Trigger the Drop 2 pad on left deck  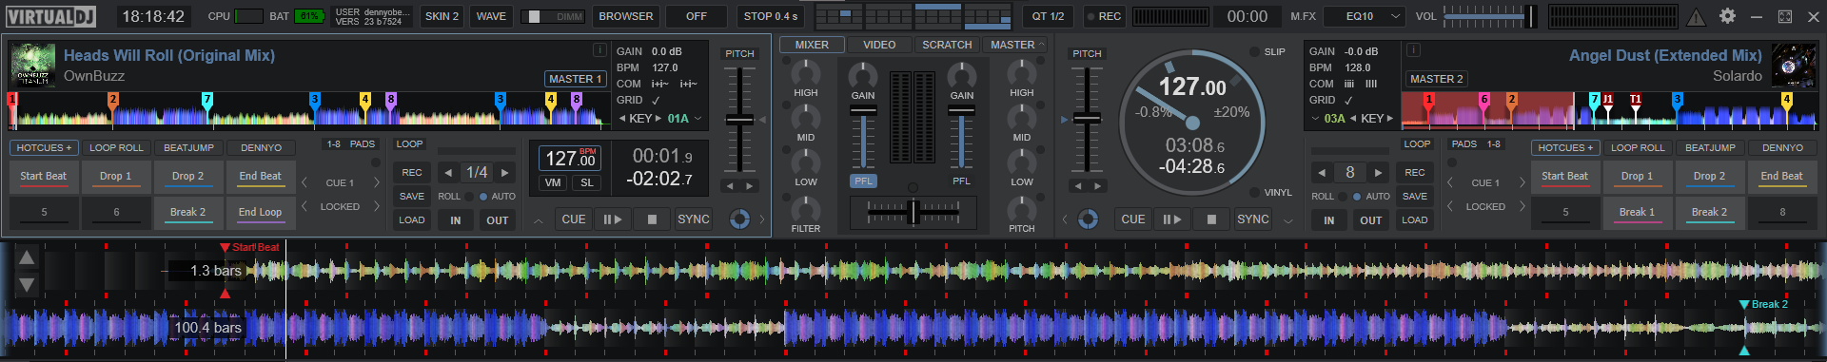tap(188, 177)
